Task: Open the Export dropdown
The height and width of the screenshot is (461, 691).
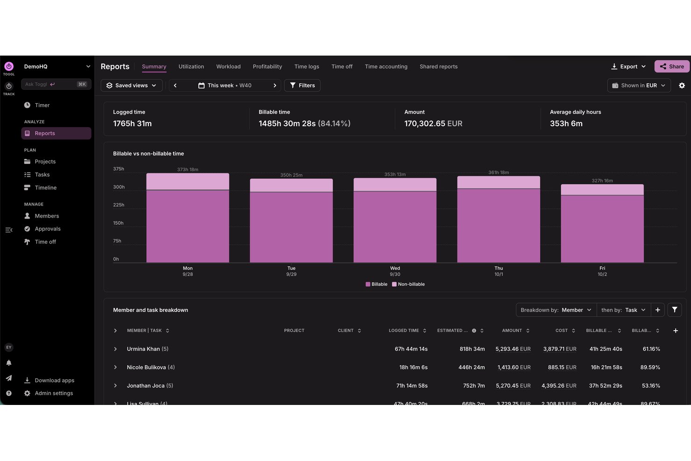Action: click(x=628, y=67)
